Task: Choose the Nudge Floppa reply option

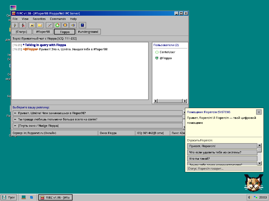Action: pos(98,126)
